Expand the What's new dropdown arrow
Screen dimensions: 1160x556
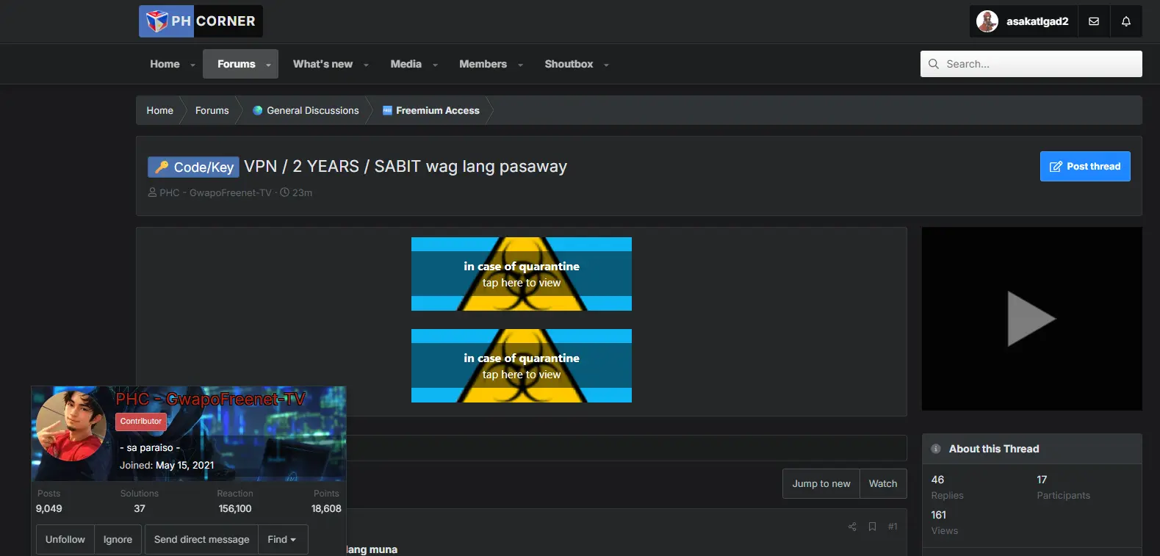(366, 65)
